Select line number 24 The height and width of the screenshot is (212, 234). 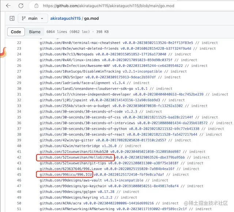[x=19, y=54]
